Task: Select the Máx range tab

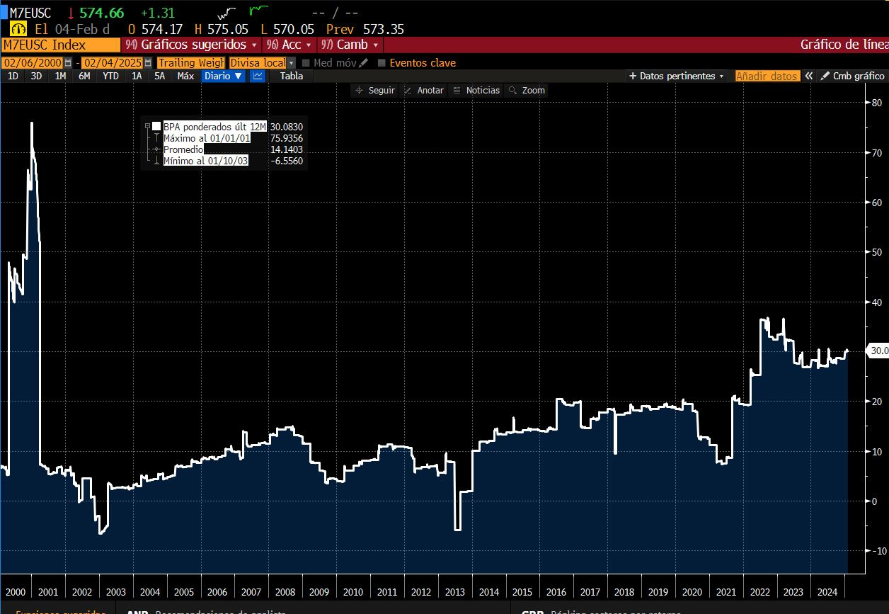Action: (x=185, y=76)
